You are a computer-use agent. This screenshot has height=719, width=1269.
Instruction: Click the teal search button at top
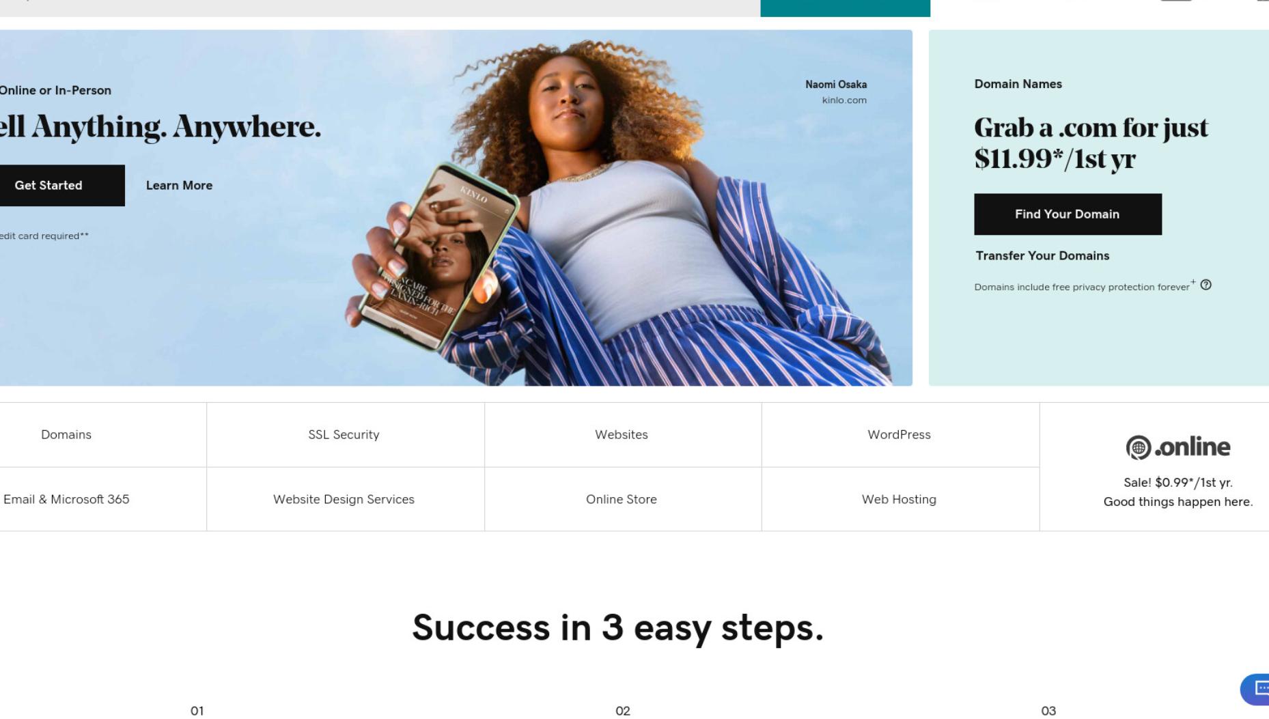[x=845, y=8]
